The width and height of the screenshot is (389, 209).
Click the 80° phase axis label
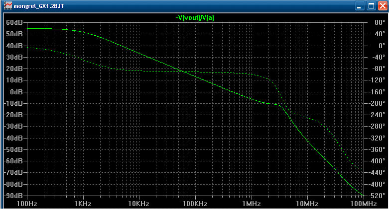pos(380,22)
